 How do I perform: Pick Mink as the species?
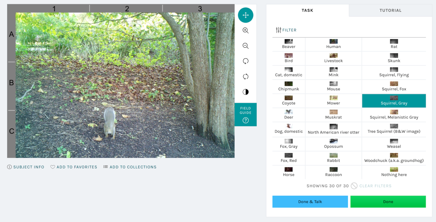coord(333,72)
